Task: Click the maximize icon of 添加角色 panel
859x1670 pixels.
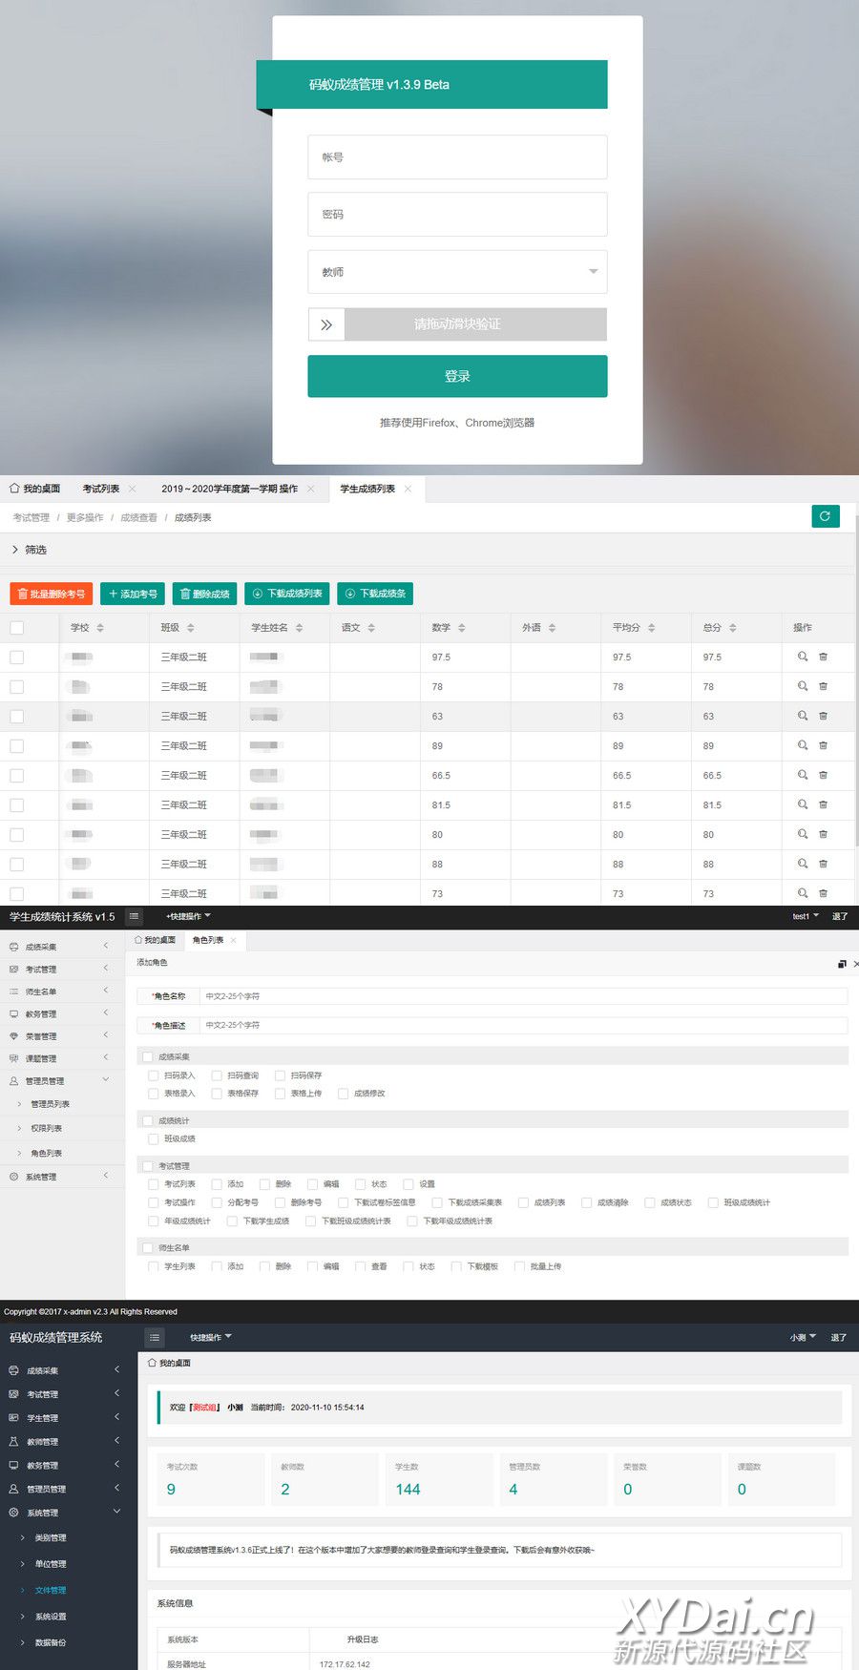Action: (841, 964)
